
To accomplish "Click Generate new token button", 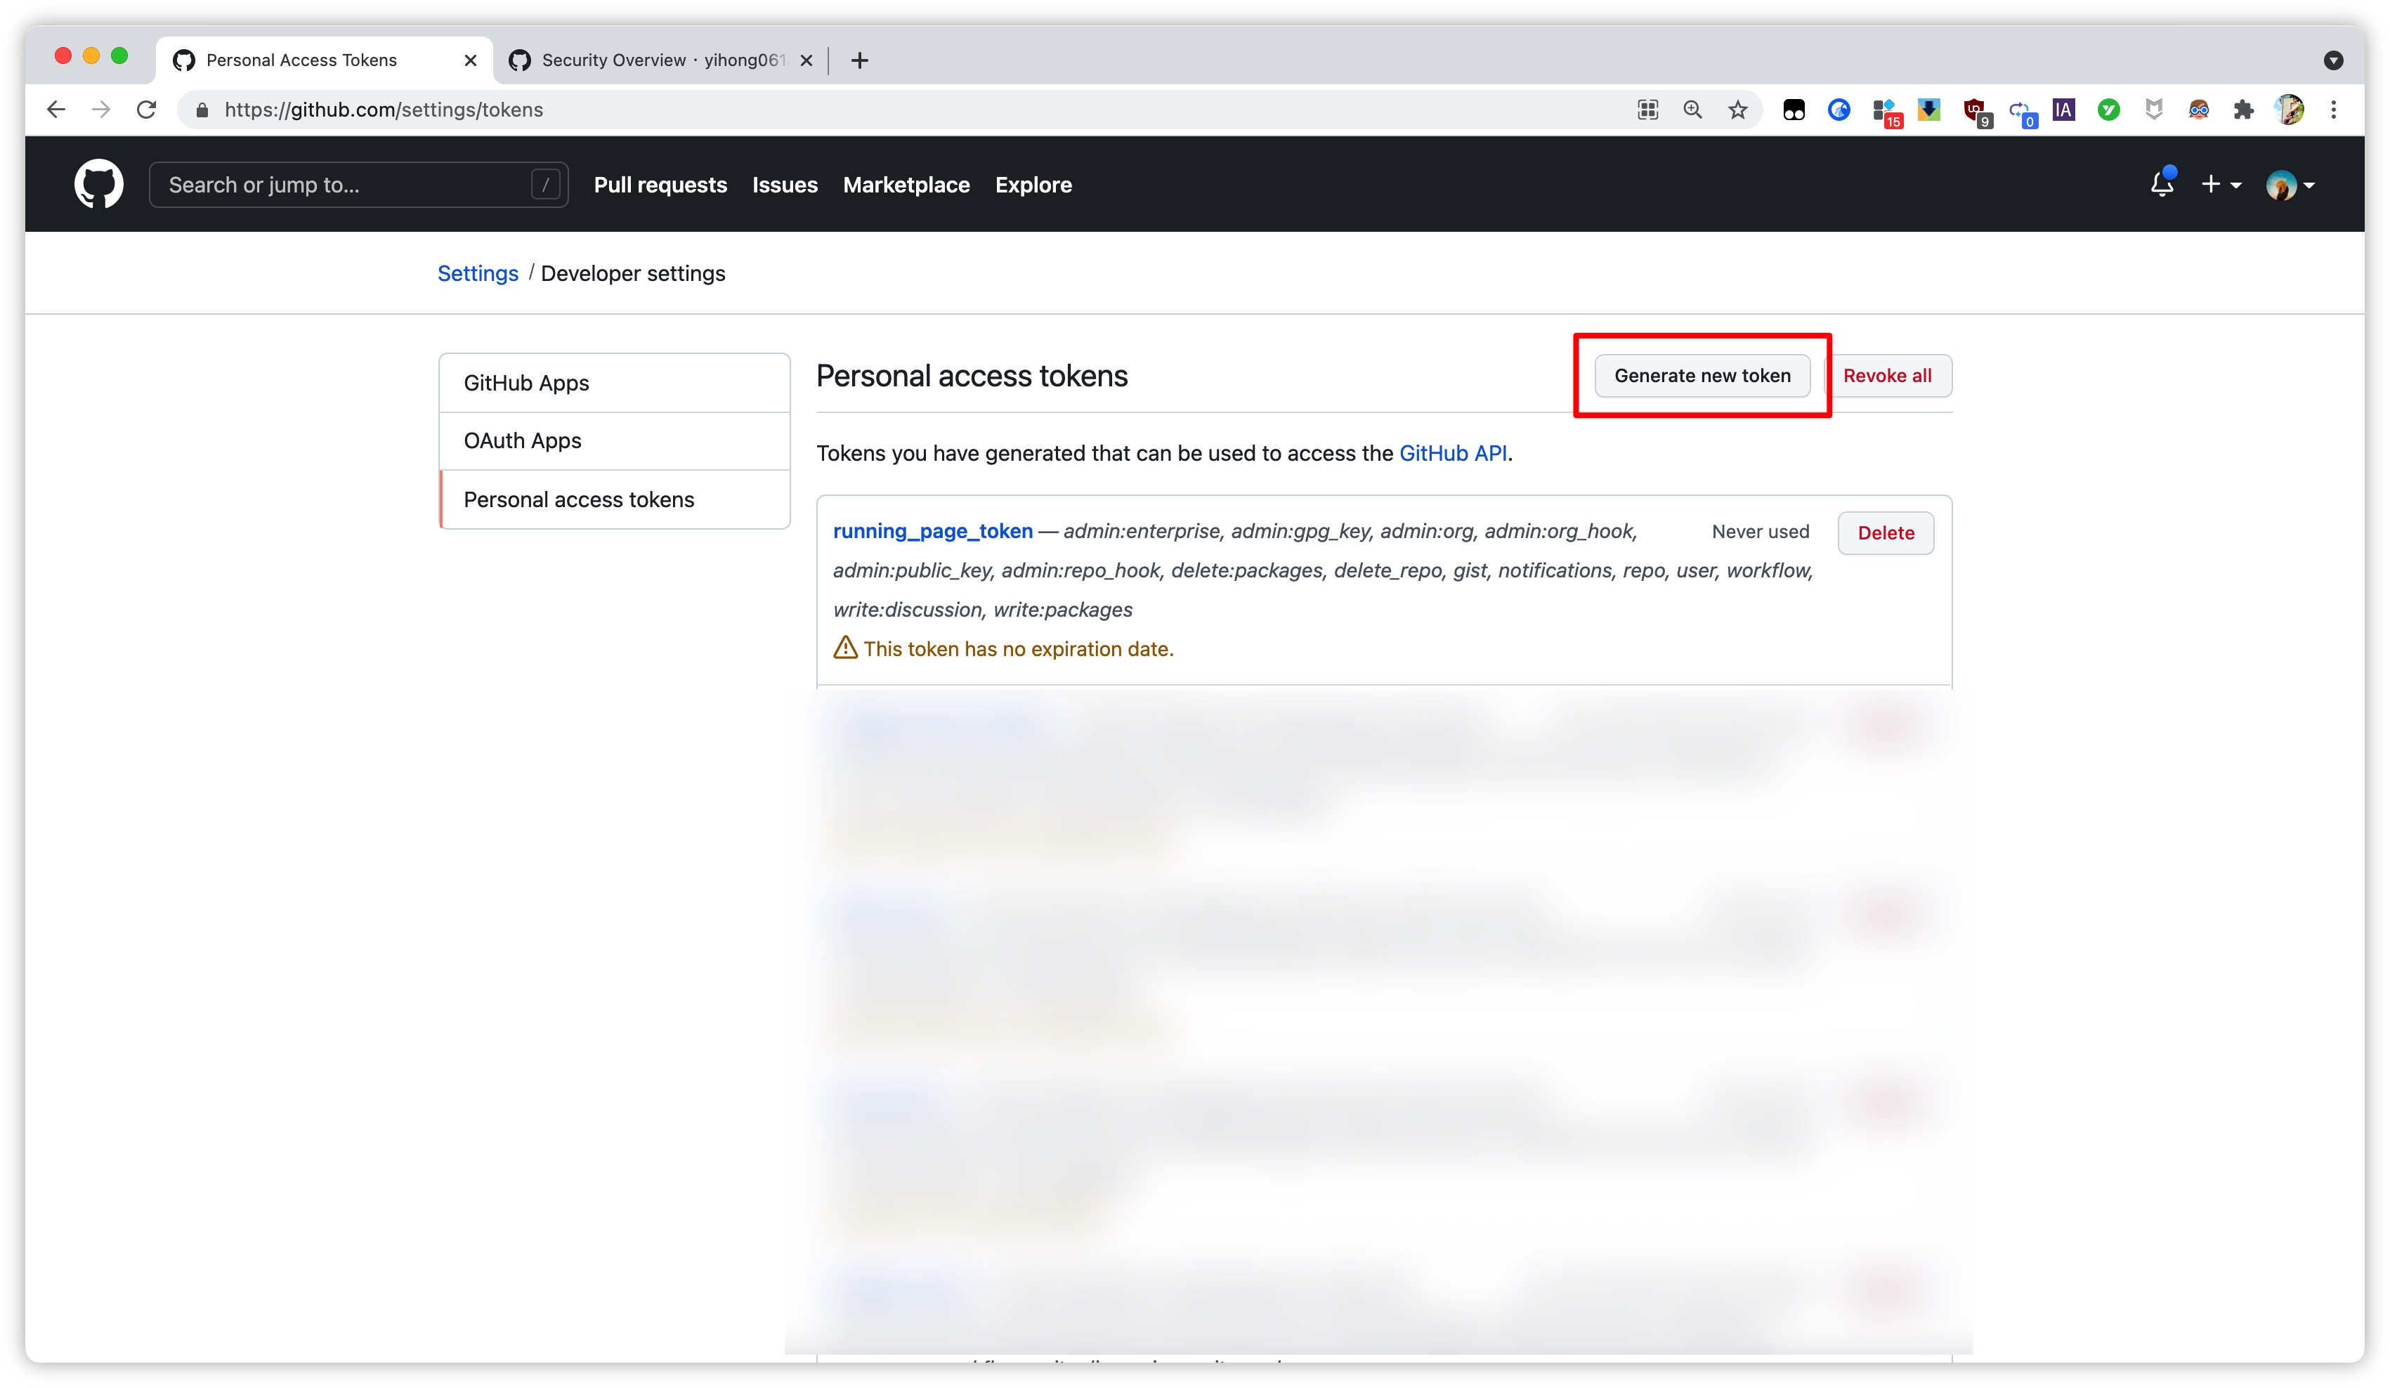I will (x=1702, y=375).
